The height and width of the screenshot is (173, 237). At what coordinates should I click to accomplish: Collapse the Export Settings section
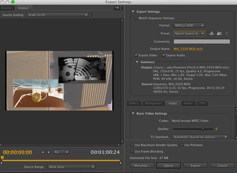coord(133,11)
